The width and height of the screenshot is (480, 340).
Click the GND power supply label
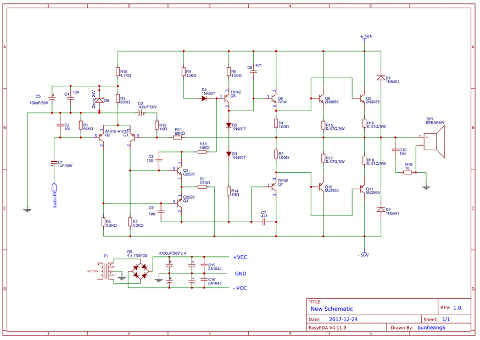pos(241,273)
